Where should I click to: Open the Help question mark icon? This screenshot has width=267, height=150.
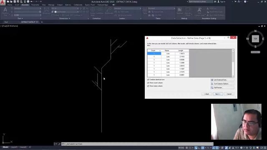(245, 2)
